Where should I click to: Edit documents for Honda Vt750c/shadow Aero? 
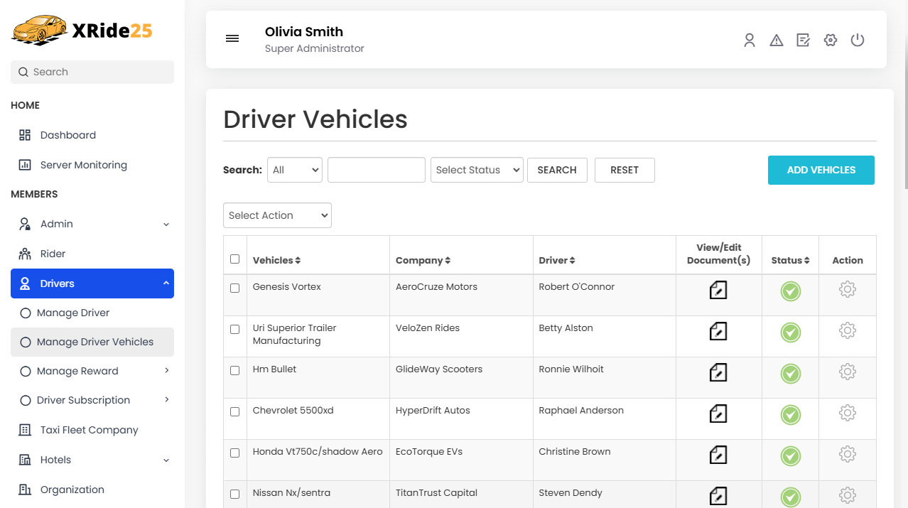(718, 455)
